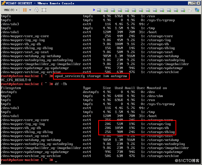The height and width of the screenshot is (165, 202).
Task: Open the CD/DVD drive device icon
Action: 190,10
